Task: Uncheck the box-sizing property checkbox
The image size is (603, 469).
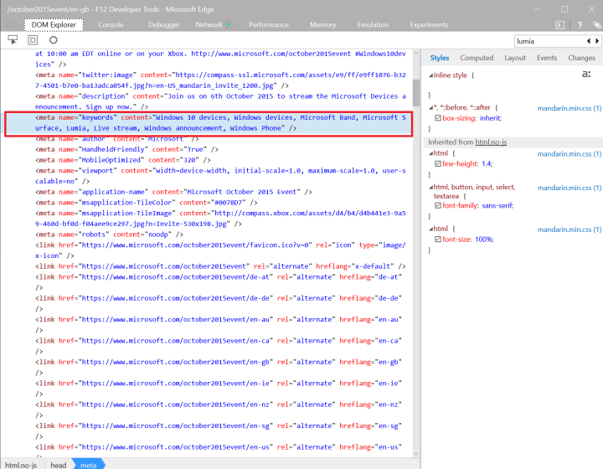Action: (437, 119)
